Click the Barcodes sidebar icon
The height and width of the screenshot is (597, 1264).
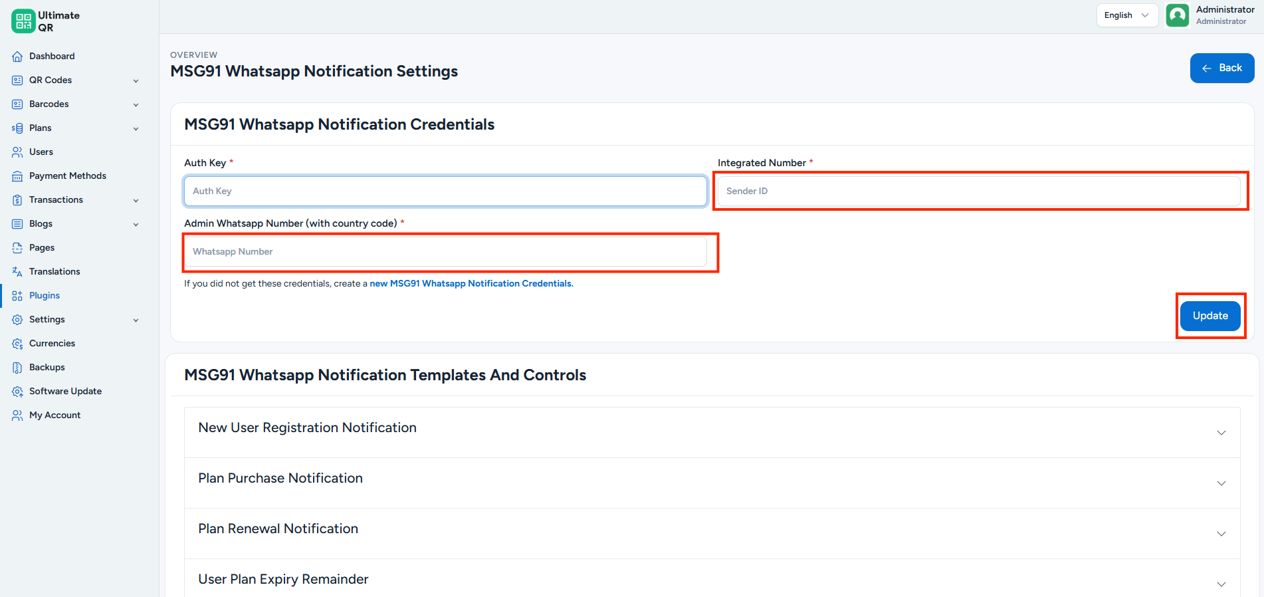[17, 104]
